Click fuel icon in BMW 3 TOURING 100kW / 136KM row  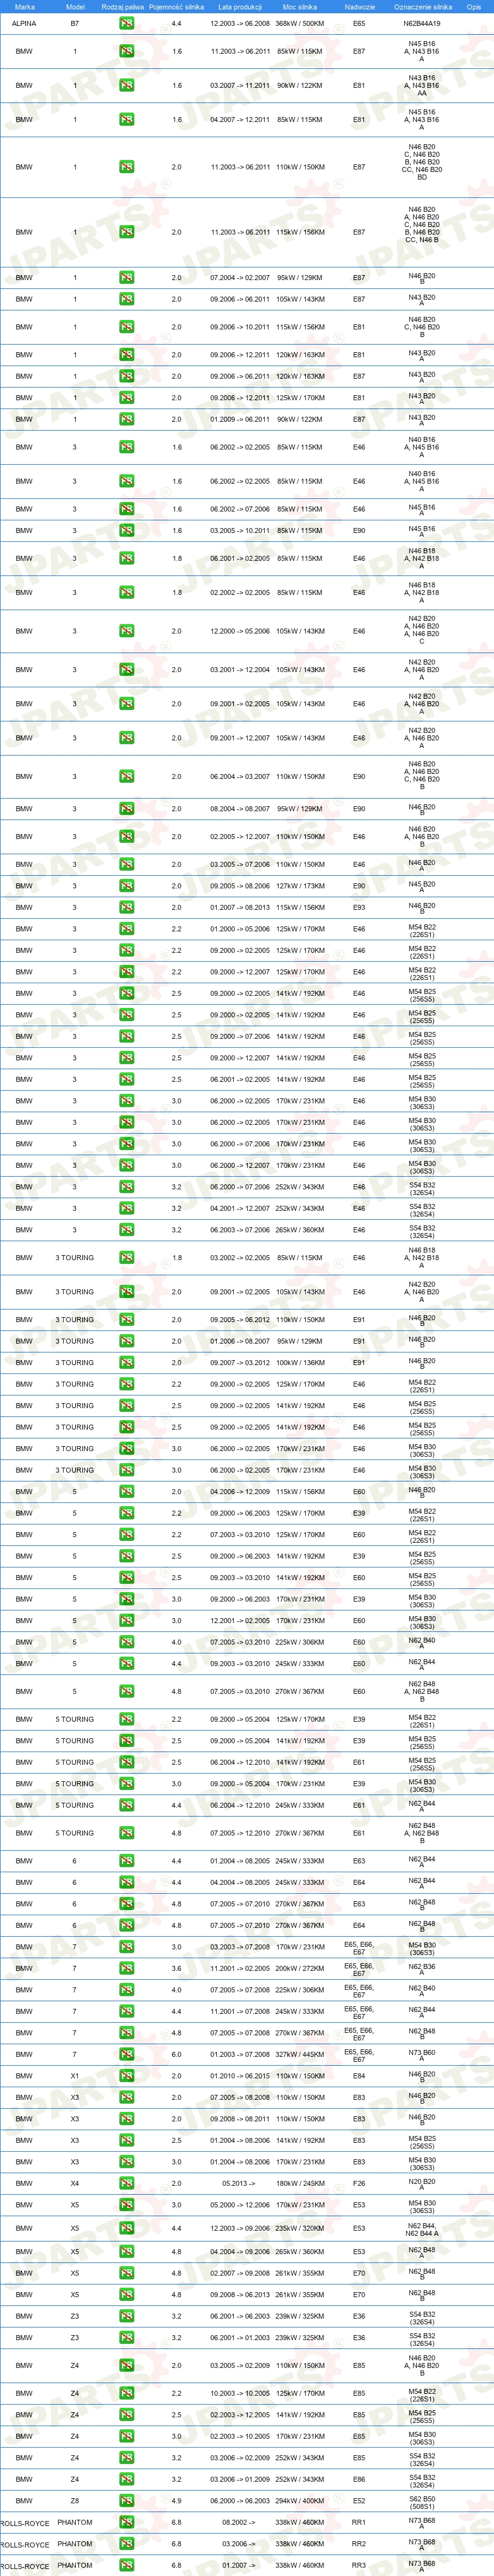click(x=126, y=1362)
